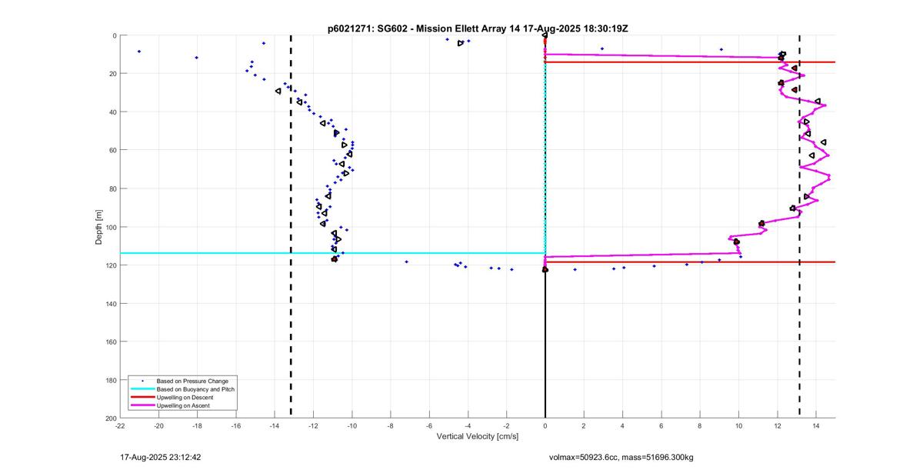Click the '40' depth axis tick label
The height and width of the screenshot is (470, 923).
112,112
